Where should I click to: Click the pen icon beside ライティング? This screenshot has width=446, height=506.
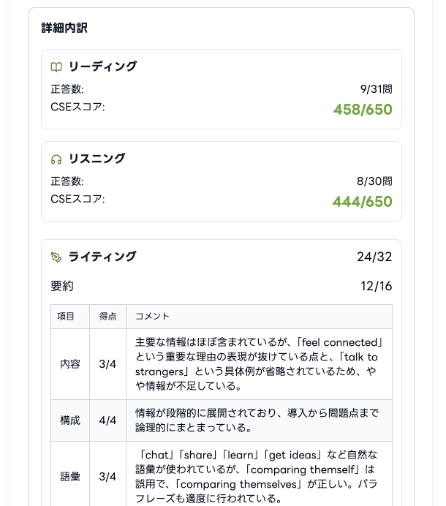click(56, 257)
